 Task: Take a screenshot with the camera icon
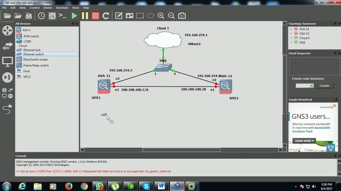pos(182,16)
